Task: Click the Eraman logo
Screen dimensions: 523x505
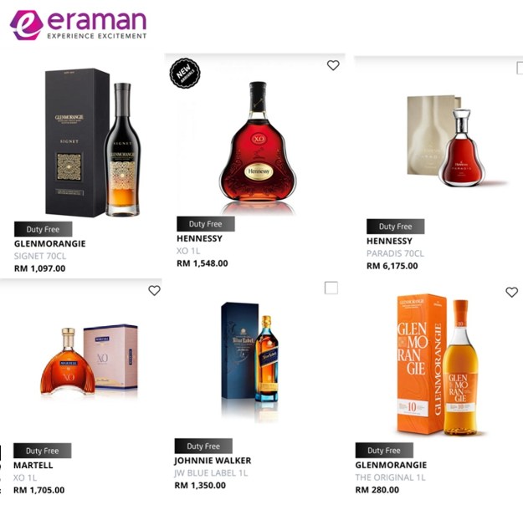Action: pos(78,25)
